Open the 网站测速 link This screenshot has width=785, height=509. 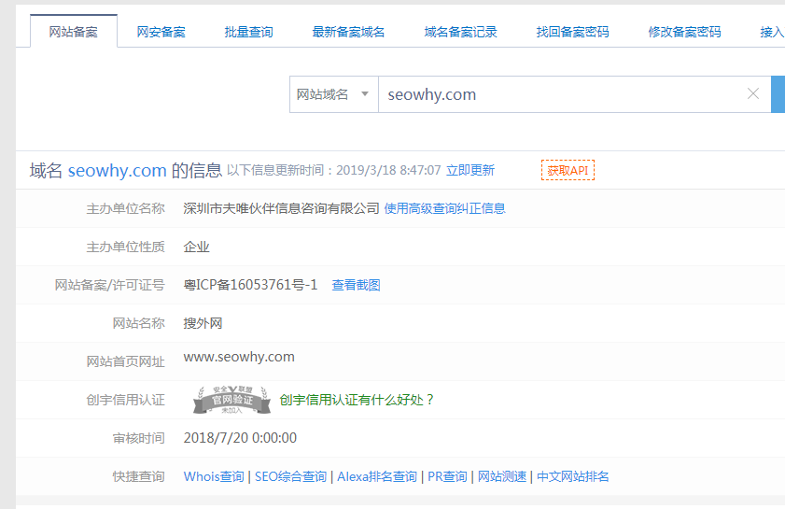[502, 476]
